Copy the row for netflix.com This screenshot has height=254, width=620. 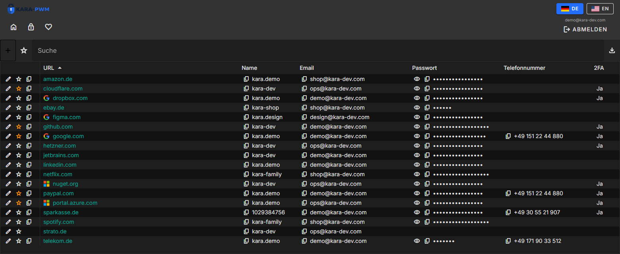tap(29, 174)
